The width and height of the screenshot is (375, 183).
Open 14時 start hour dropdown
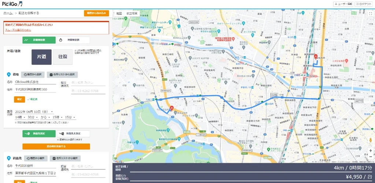click(20, 117)
